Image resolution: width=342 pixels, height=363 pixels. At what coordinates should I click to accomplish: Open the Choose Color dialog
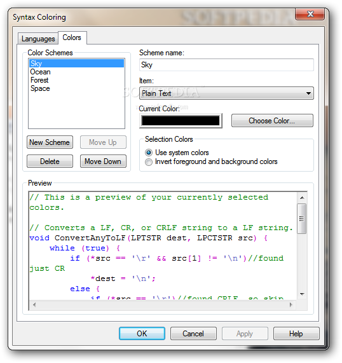[x=272, y=121]
